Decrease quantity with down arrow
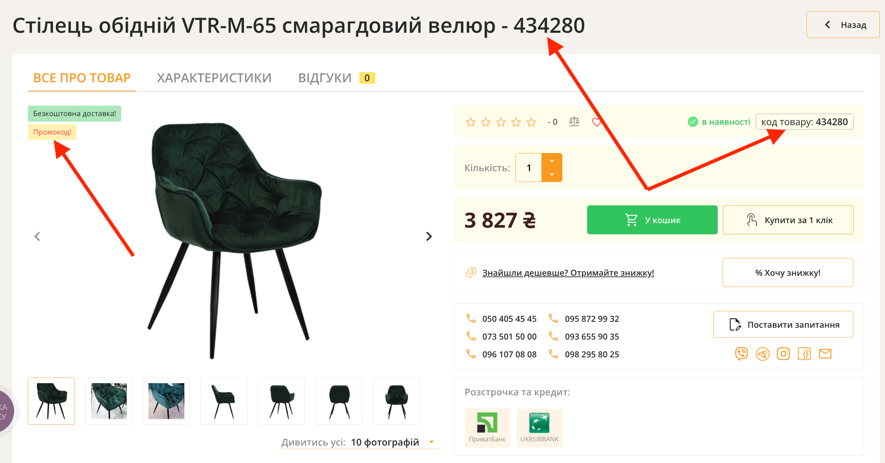This screenshot has width=885, height=463. coord(552,174)
